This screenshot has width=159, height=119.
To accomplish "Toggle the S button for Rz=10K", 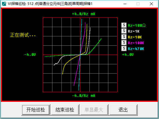I will click(x=124, y=37).
